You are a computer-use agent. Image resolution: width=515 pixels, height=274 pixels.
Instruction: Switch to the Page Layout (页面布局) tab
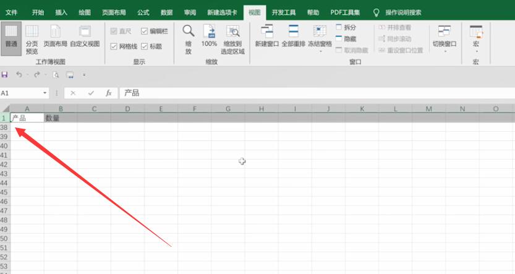114,12
